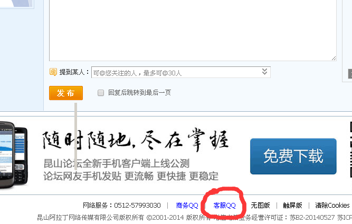Enable the 回复后跳转到最后一页 checkbox
Image resolution: width=352 pixels, height=224 pixels.
pos(101,93)
